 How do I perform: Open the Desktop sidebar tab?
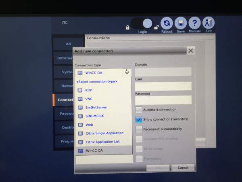point(64,127)
